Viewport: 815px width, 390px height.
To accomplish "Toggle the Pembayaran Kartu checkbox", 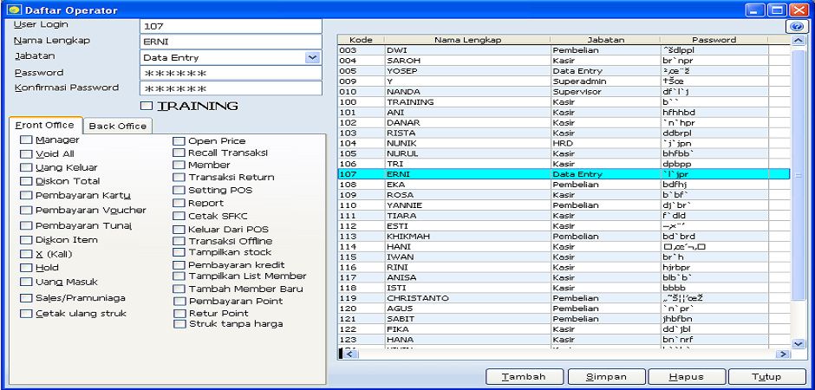I will click(25, 195).
